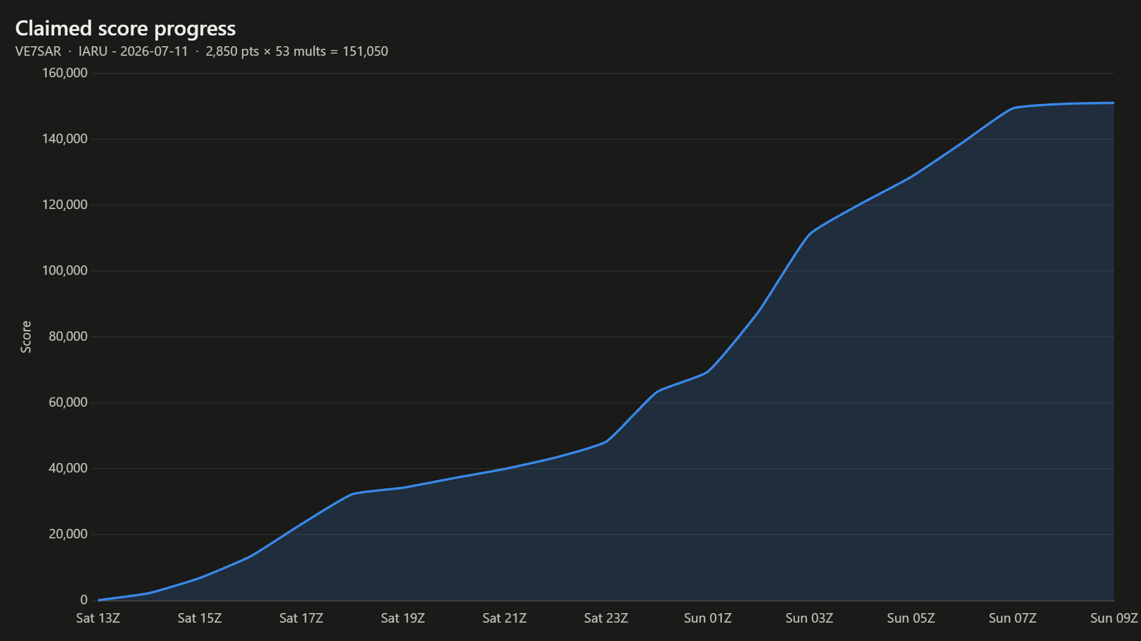This screenshot has width=1141, height=641.
Task: Click the vertical 'Score' axis title
Action: 26,337
